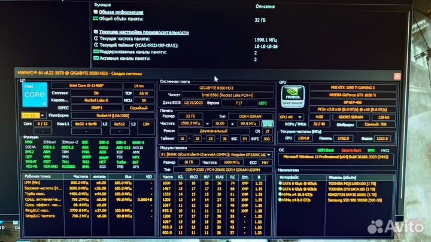Click the folder icon next to Общая информация

[x=96, y=12]
